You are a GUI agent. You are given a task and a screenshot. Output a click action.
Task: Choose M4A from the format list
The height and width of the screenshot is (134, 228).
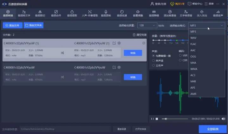click(206, 63)
